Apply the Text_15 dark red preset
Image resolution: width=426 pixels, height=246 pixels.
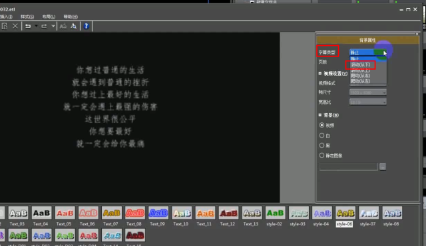(134, 235)
